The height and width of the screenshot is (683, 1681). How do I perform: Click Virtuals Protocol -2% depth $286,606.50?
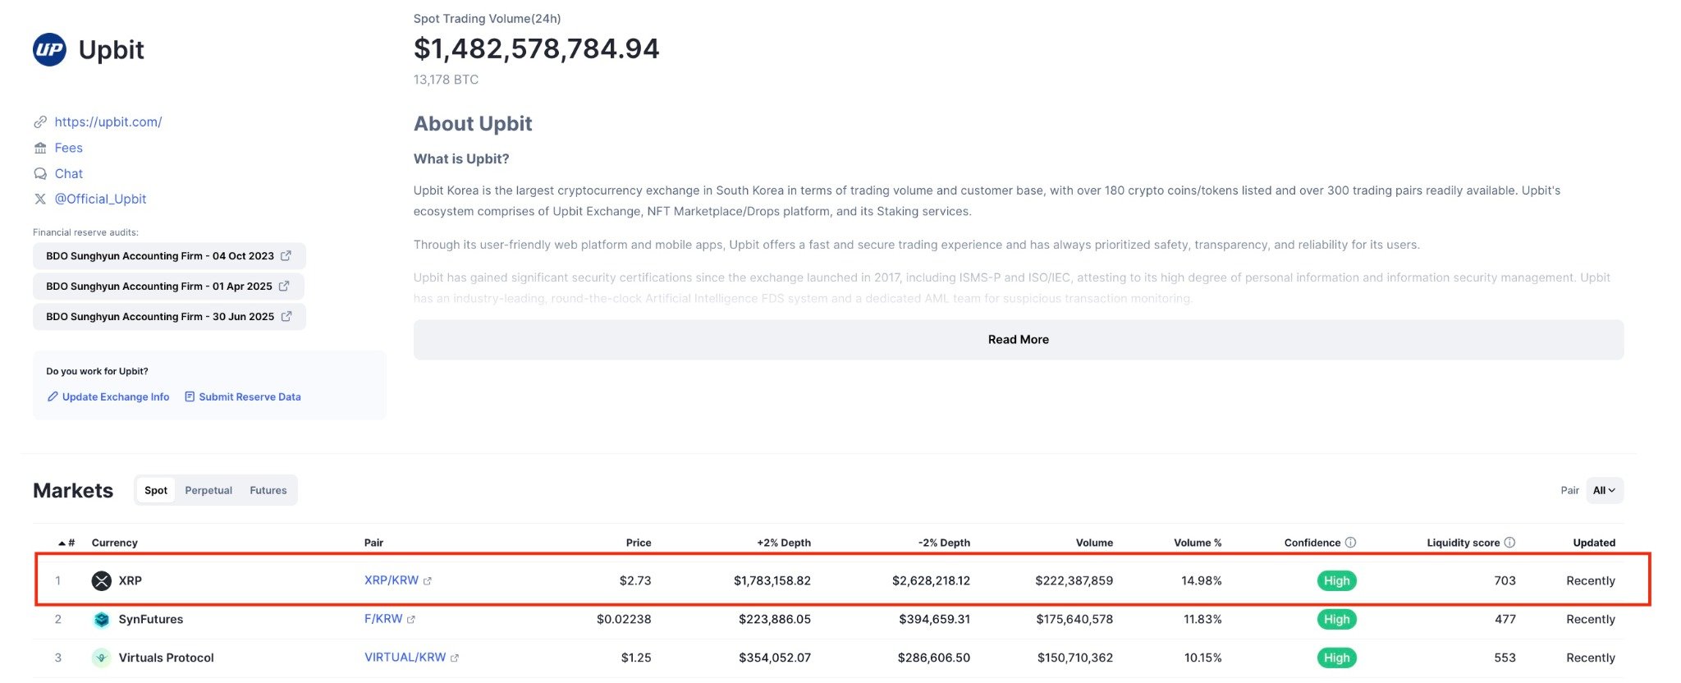point(934,658)
